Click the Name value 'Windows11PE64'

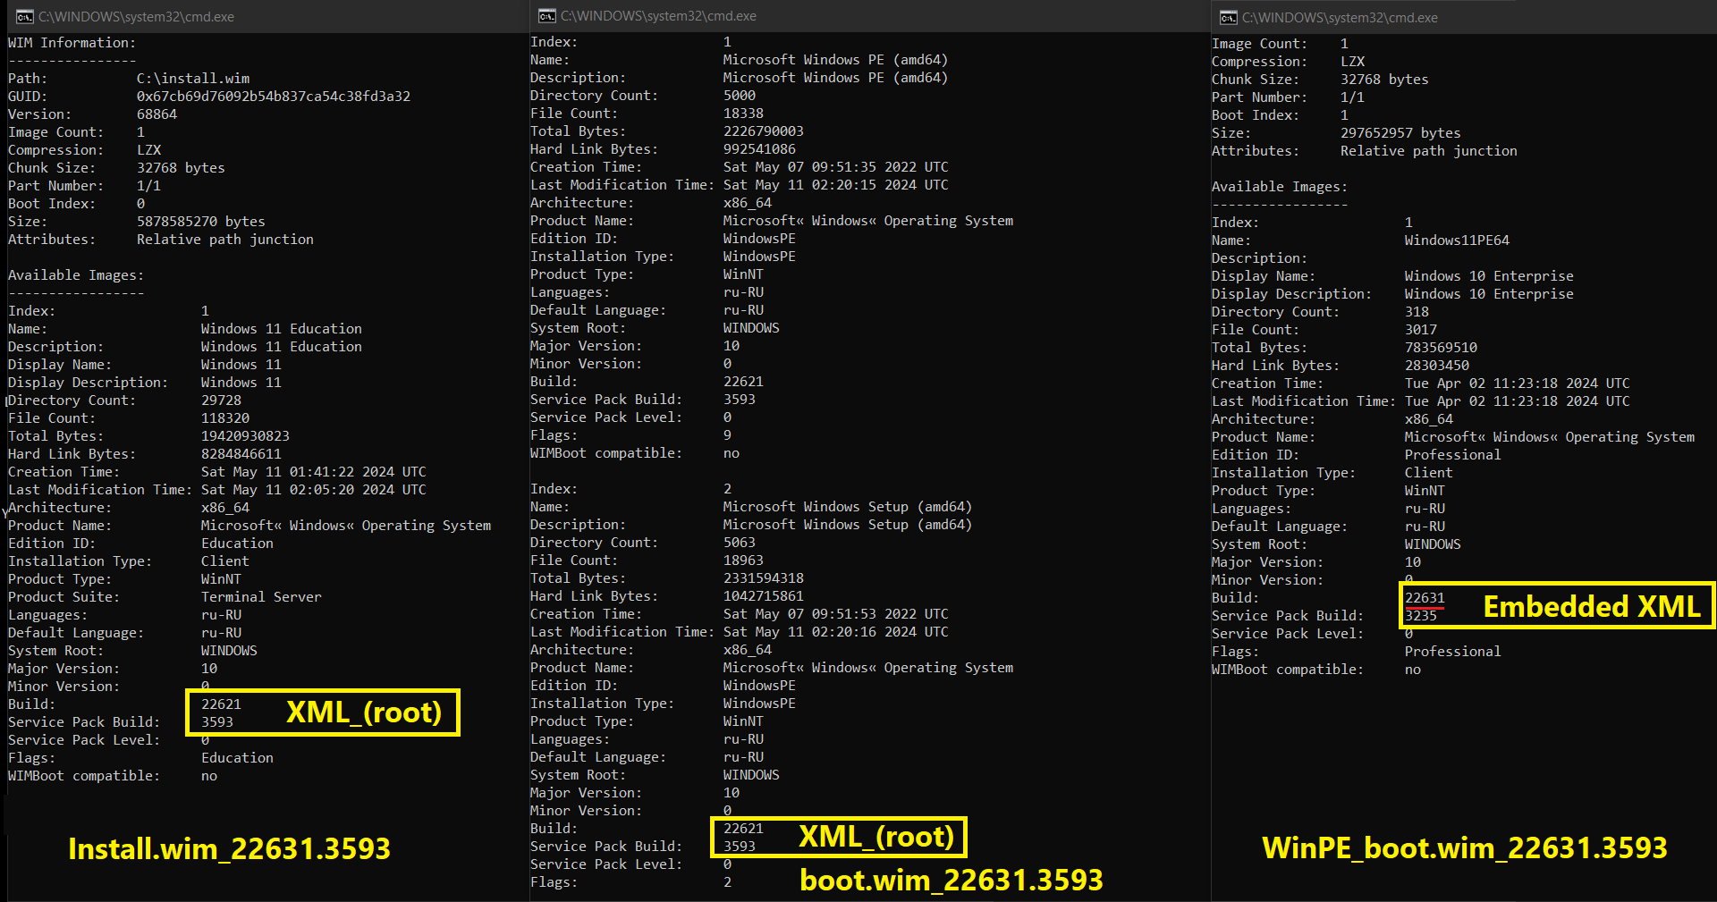pos(1457,240)
